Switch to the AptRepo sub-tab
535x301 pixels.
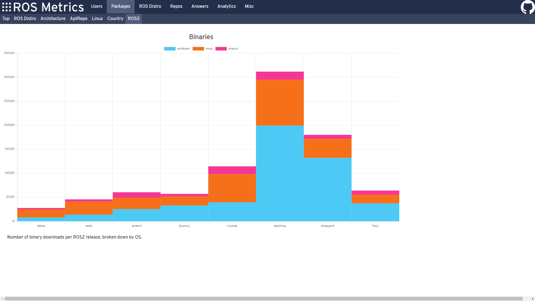point(79,19)
